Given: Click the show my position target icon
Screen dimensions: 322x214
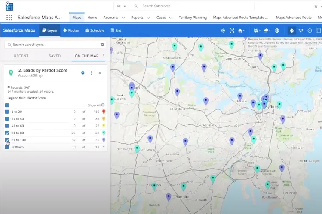Looking at the screenshot, I should [223, 30].
